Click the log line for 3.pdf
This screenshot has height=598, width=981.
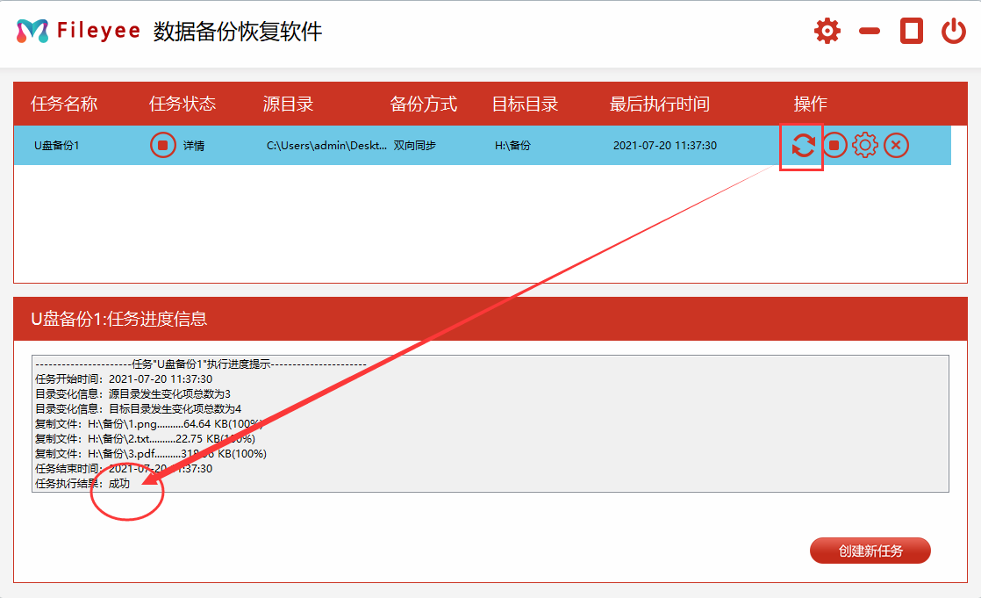pos(150,454)
